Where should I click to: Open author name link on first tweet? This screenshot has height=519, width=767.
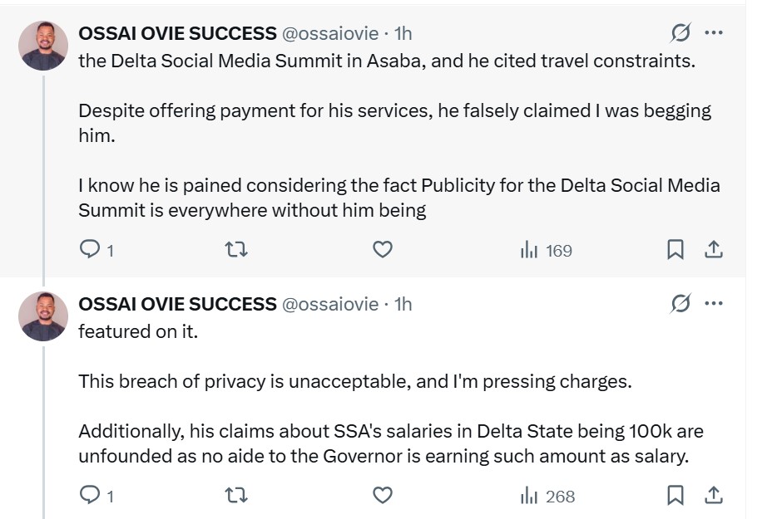click(177, 33)
